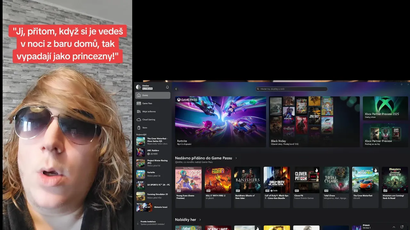The image size is (410, 230).
Task: Open Project Motor Racing sidebar icon
Action: click(x=141, y=163)
